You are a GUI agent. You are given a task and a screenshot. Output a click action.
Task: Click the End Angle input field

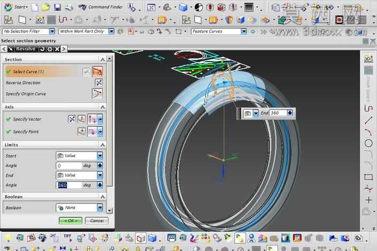click(69, 185)
